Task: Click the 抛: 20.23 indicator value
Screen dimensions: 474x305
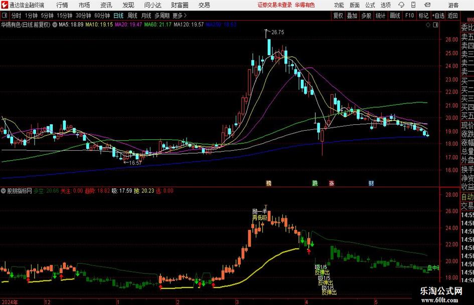Action: click(144, 191)
